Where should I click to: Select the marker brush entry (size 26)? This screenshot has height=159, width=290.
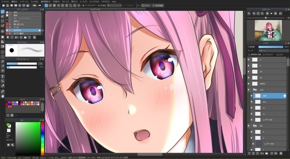coord(23,27)
